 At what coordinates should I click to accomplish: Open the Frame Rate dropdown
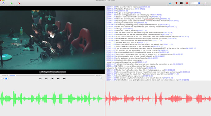pyautogui.click(x=199, y=3)
